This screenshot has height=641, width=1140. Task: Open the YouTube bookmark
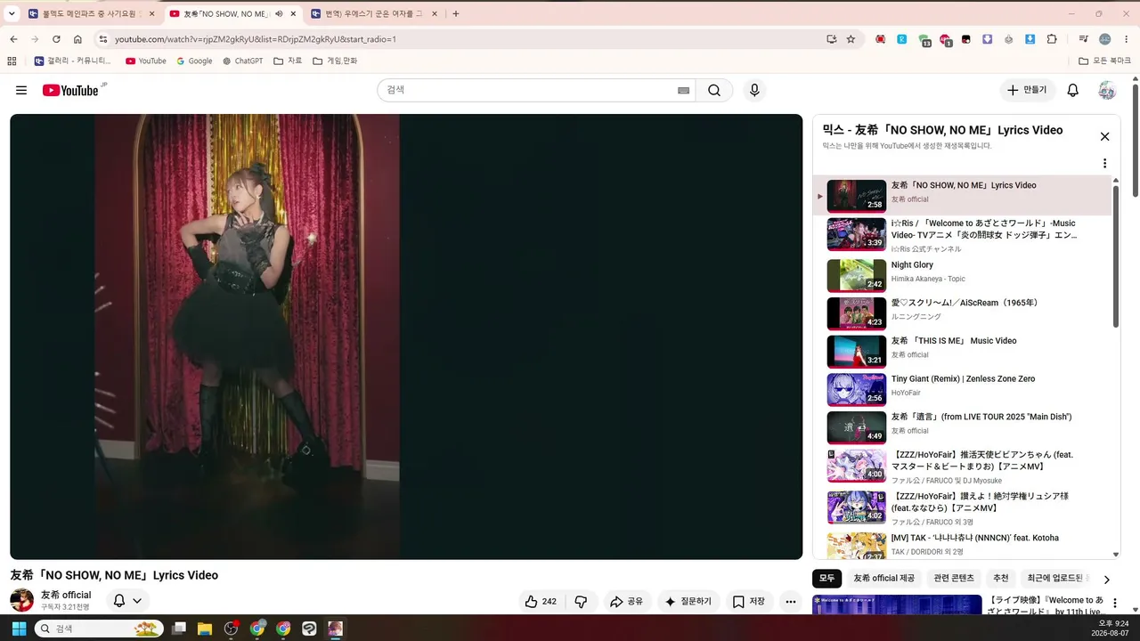pyautogui.click(x=146, y=61)
